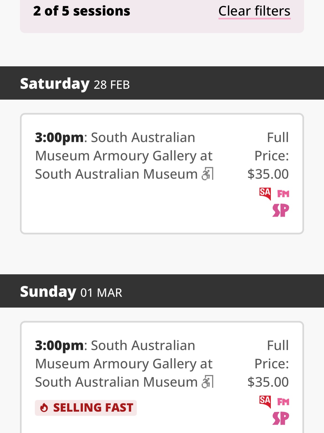Click the FM venue icon on Saturday's card

283,193
